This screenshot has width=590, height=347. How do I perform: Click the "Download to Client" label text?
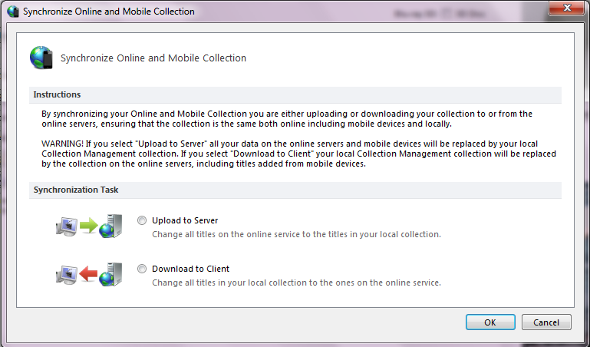190,269
